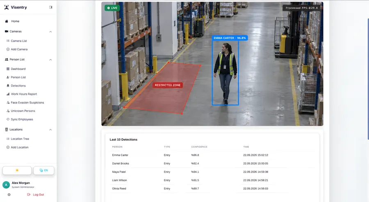Click the Last 10 Detections heading
The width and height of the screenshot is (369, 202).
[x=123, y=139]
